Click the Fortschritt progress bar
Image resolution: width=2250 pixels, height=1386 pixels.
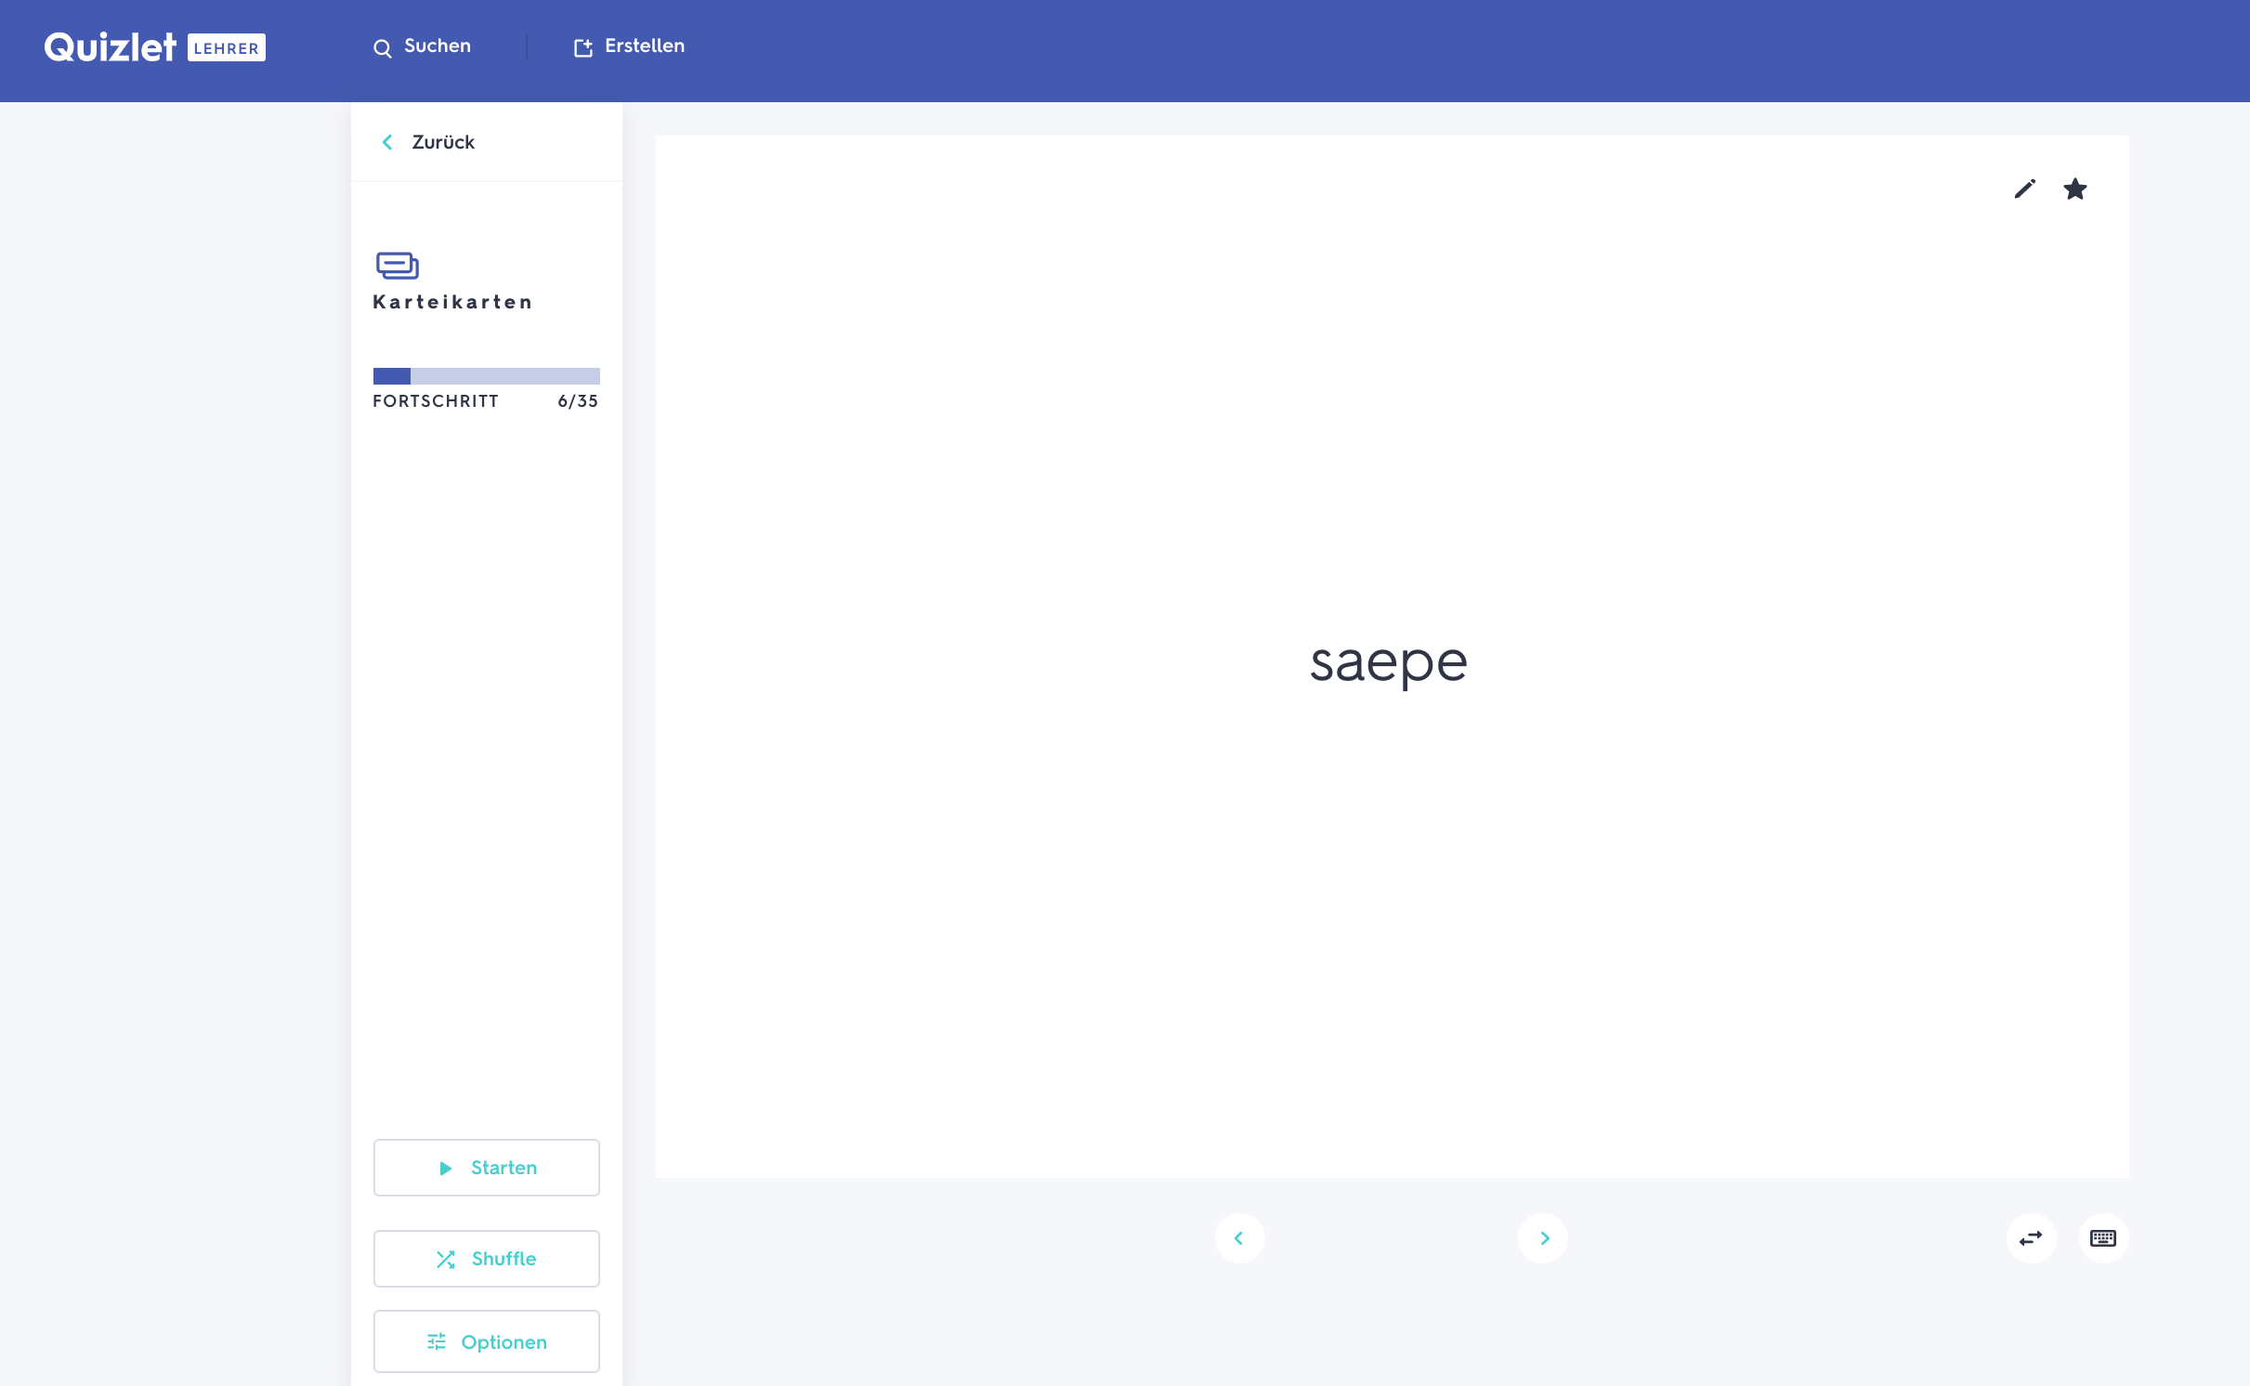(x=486, y=376)
